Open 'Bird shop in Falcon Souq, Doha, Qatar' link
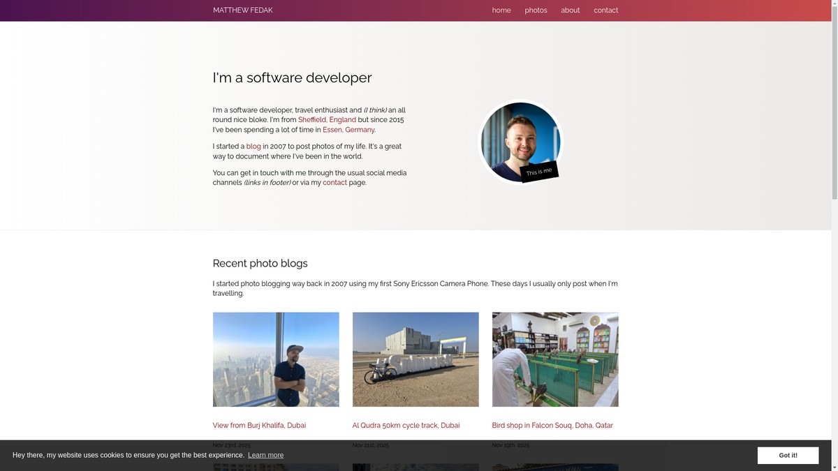Viewport: 838px width, 471px height. coord(552,426)
